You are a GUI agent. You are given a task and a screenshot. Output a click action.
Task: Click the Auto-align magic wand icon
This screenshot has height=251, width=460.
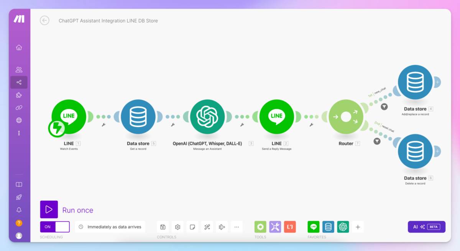tap(207, 227)
